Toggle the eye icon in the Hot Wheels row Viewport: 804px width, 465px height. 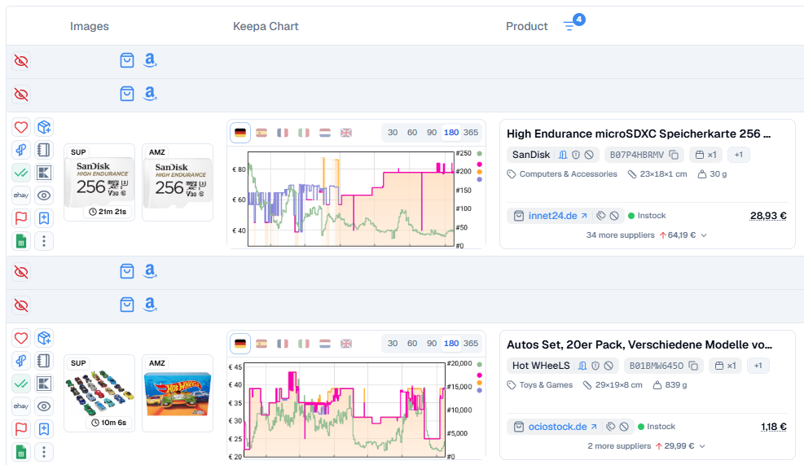44,406
